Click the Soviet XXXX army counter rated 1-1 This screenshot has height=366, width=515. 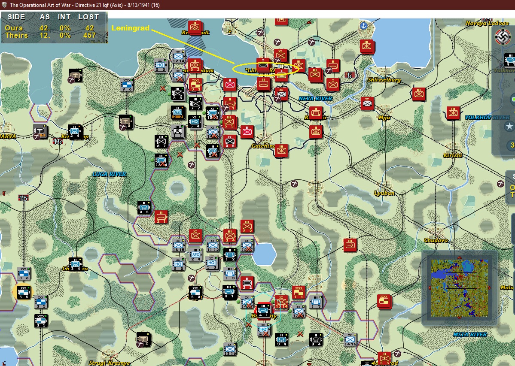pyautogui.click(x=299, y=293)
